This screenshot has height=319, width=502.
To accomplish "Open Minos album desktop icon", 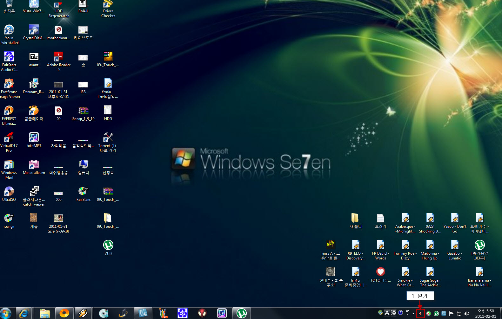I will click(x=34, y=167).
